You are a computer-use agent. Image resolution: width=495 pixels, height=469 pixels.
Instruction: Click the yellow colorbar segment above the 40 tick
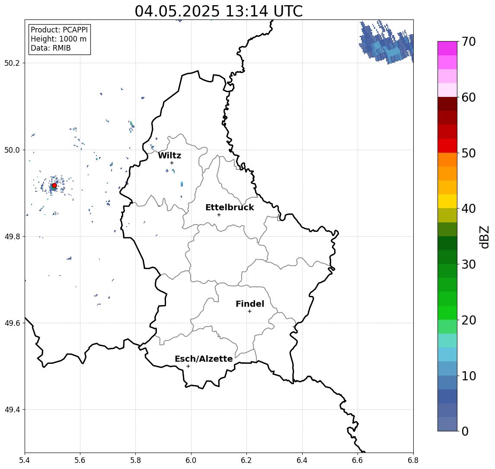(x=447, y=201)
